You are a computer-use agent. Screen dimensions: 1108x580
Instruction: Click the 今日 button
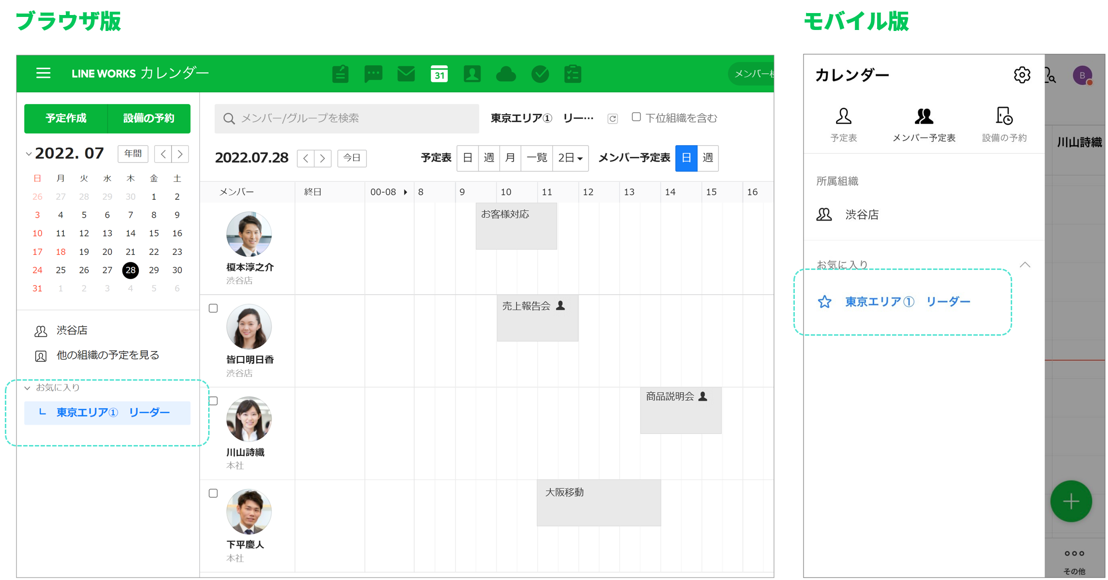[x=351, y=158]
